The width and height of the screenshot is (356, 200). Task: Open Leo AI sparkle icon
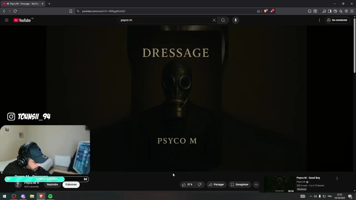tap(341, 11)
